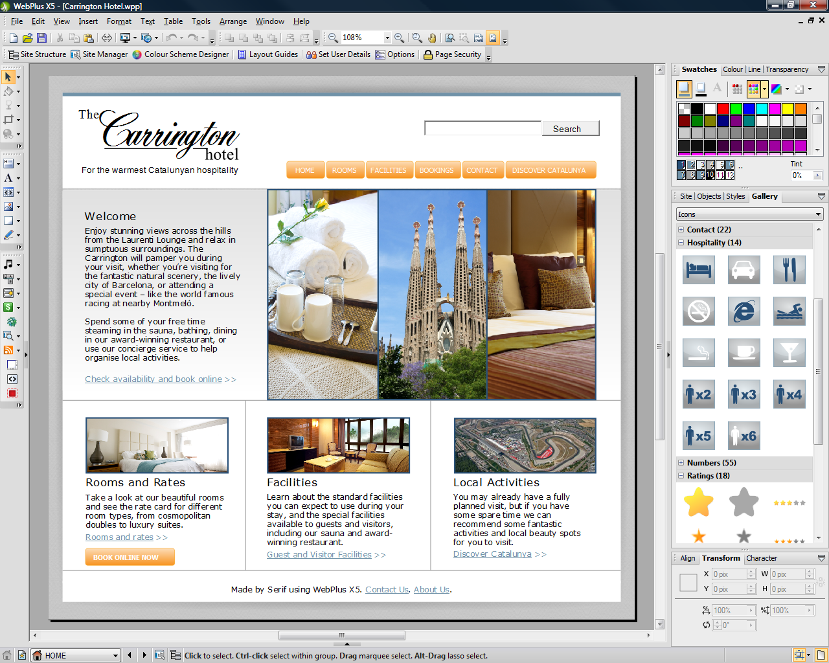Expand the Contact (22) category
The height and width of the screenshot is (663, 829).
[x=681, y=230]
